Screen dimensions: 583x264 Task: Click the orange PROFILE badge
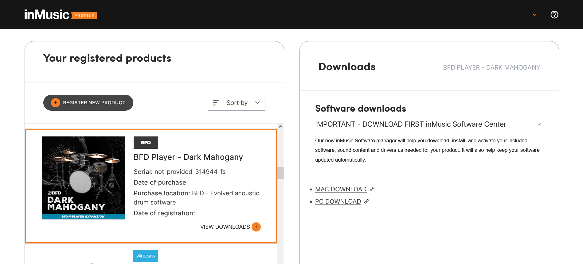click(84, 16)
